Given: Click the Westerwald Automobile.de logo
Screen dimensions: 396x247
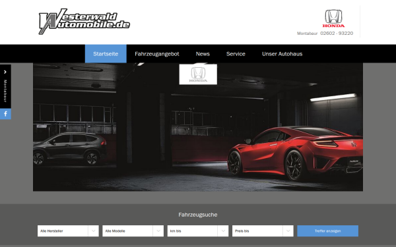Looking at the screenshot, I should [x=84, y=22].
